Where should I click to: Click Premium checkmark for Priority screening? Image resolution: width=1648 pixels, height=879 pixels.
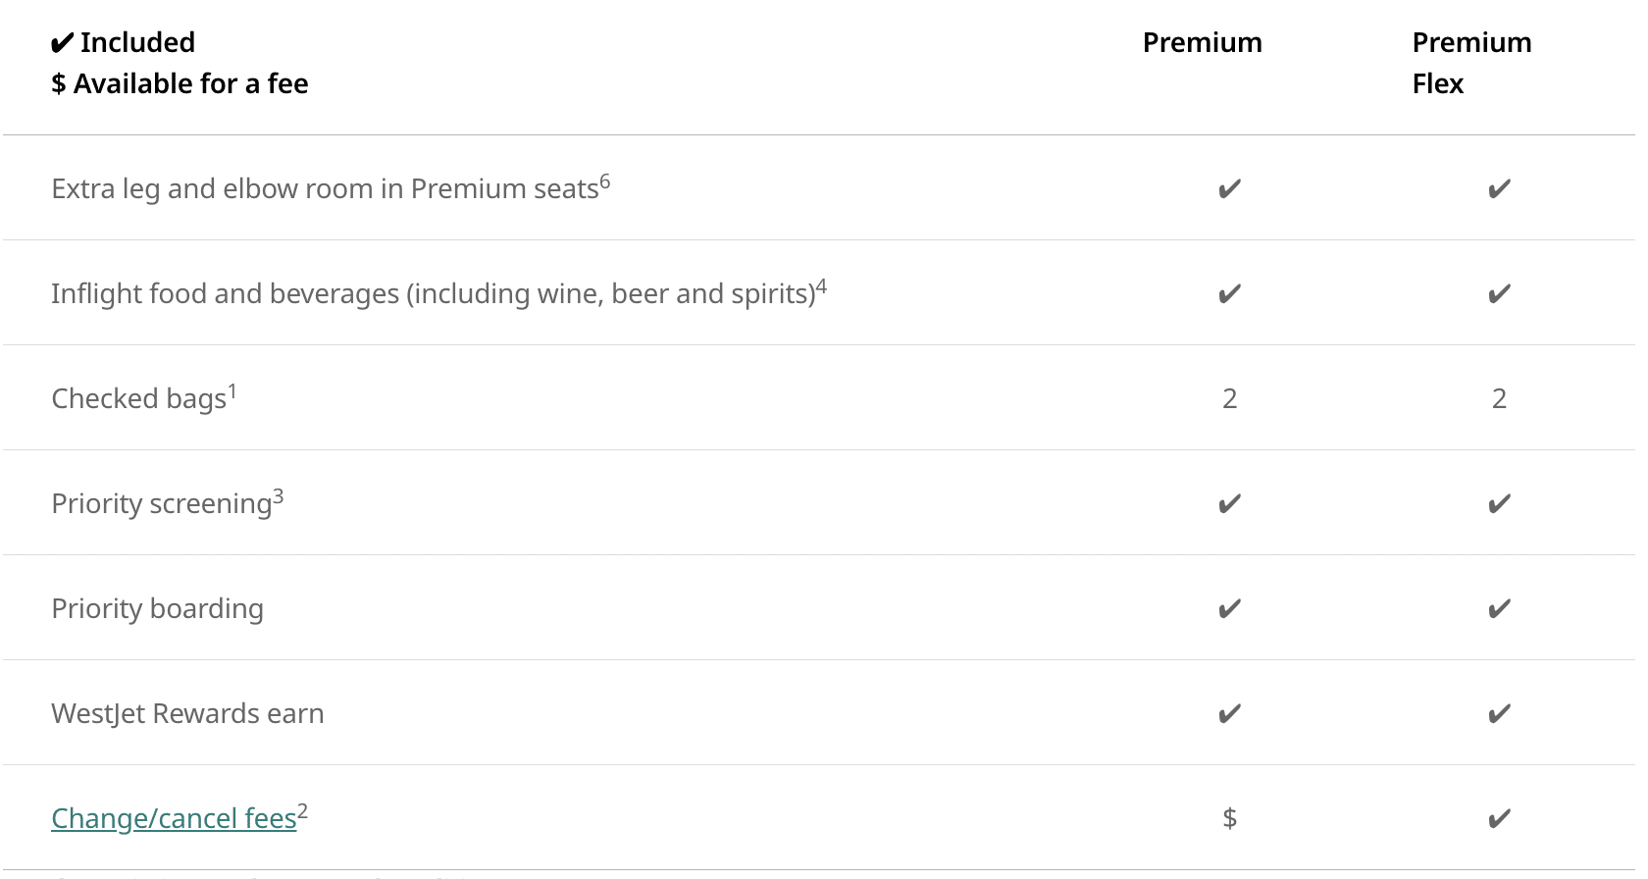(x=1229, y=503)
